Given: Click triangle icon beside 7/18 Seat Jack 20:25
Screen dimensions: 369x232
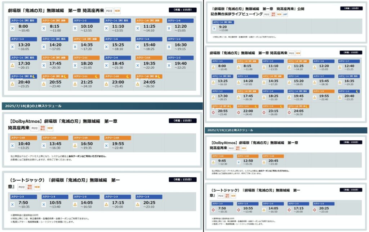Looking at the screenshot, I should point(138,205).
